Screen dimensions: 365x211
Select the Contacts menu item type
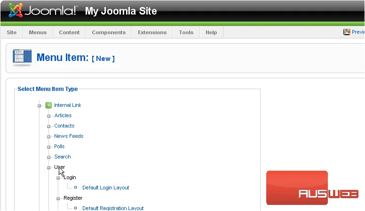point(64,126)
